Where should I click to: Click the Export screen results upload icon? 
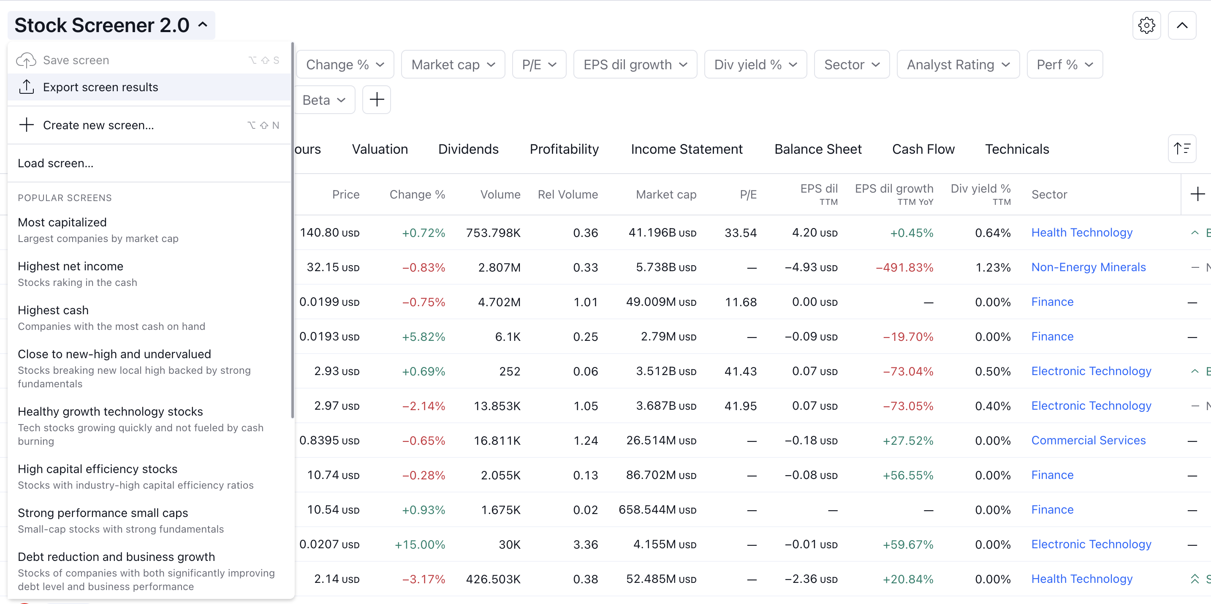(26, 87)
